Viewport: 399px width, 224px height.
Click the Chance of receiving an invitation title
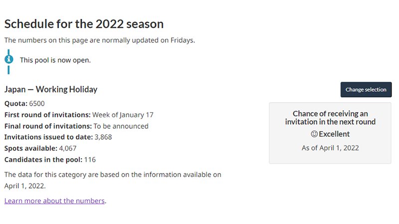[330, 118]
